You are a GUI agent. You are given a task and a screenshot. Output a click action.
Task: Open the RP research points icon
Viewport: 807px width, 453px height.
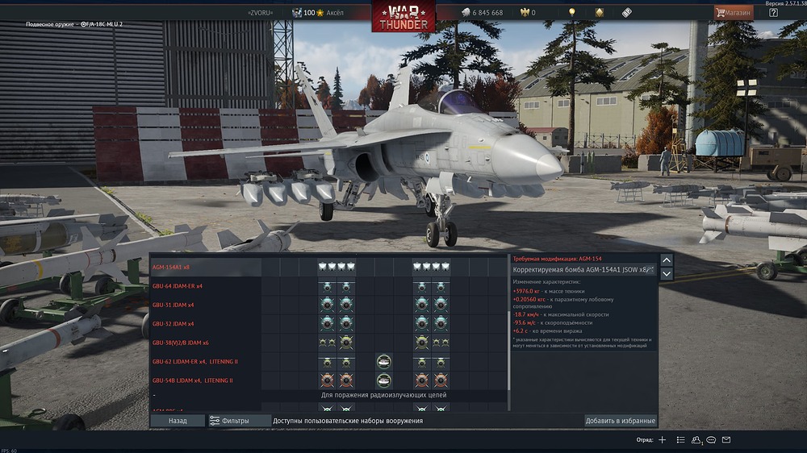tap(626, 12)
